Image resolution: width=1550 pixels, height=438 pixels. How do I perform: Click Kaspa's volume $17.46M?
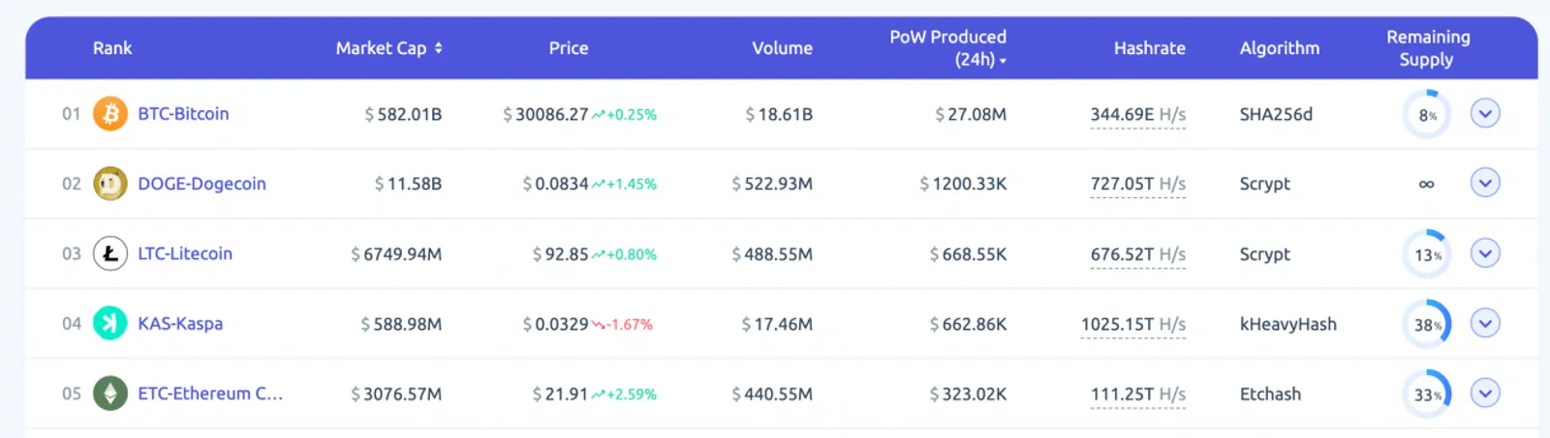pos(777,325)
